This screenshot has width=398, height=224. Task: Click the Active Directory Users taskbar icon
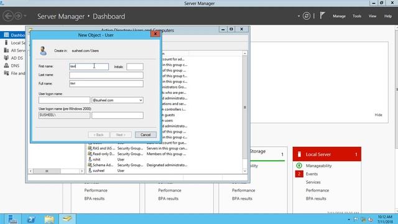67,219
